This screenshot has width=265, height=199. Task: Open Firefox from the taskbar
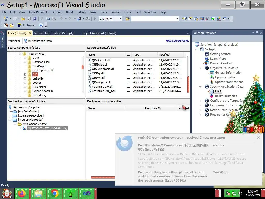click(22, 193)
